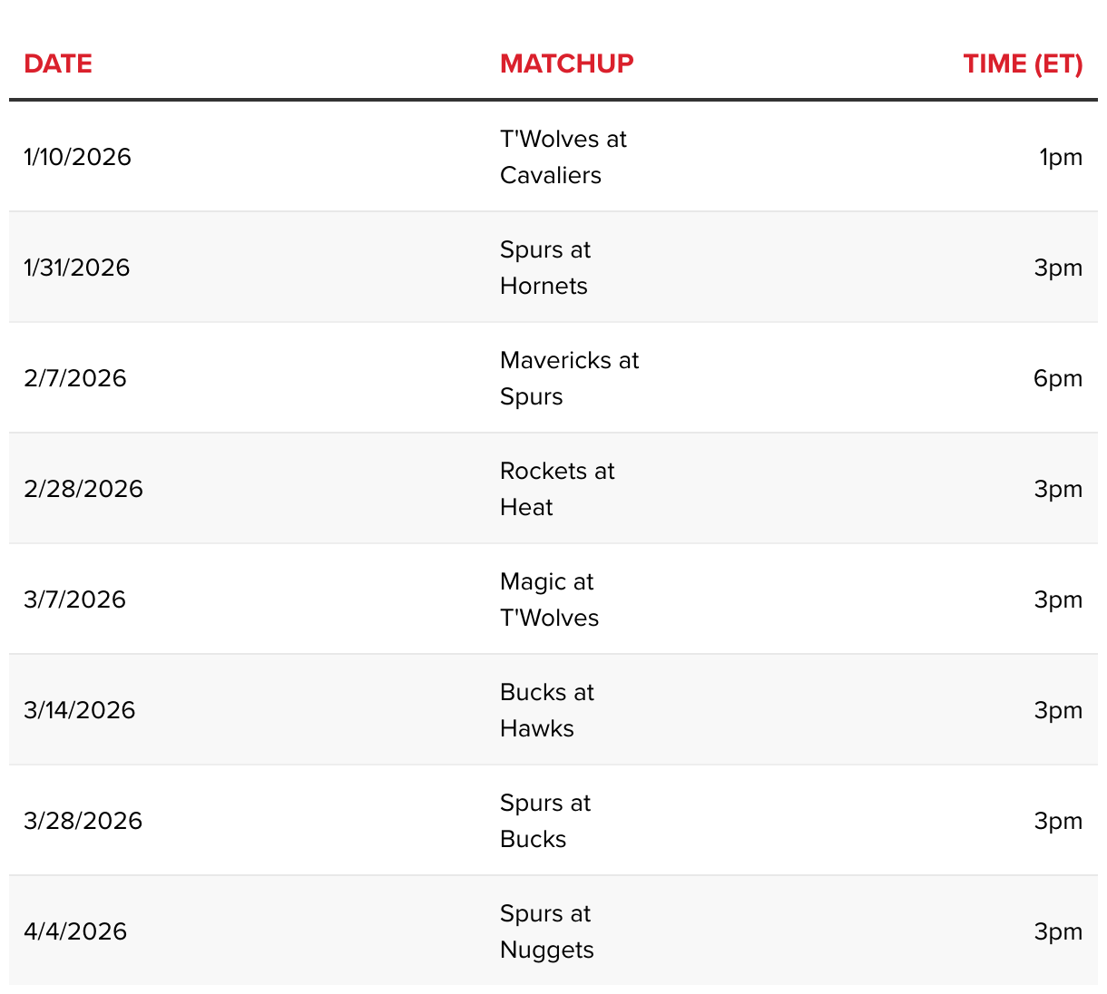Click the MATCHUP column header
This screenshot has height=994, width=1107.
click(567, 63)
